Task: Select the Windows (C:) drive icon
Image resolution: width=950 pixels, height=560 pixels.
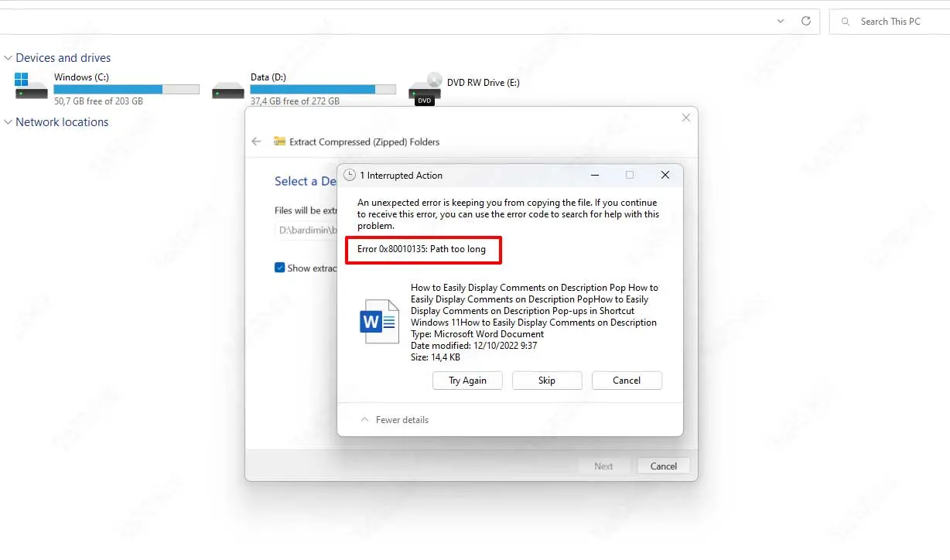Action: pos(31,85)
